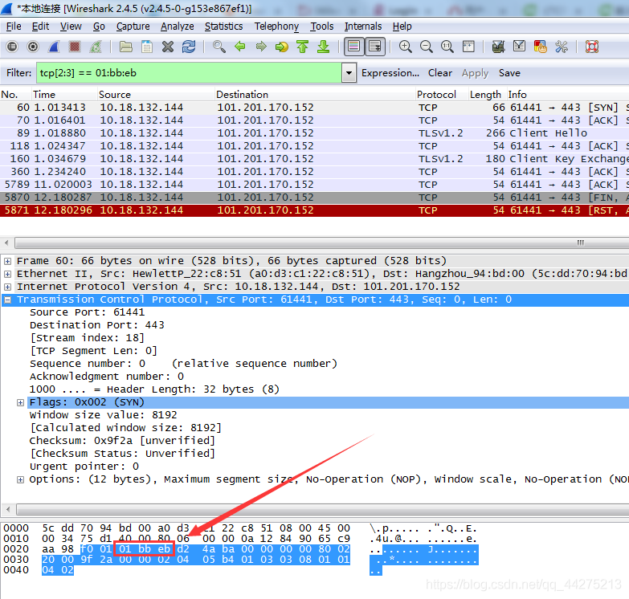Viewport: 629px width, 599px height.
Task: Reload the capture file
Action: (189, 47)
